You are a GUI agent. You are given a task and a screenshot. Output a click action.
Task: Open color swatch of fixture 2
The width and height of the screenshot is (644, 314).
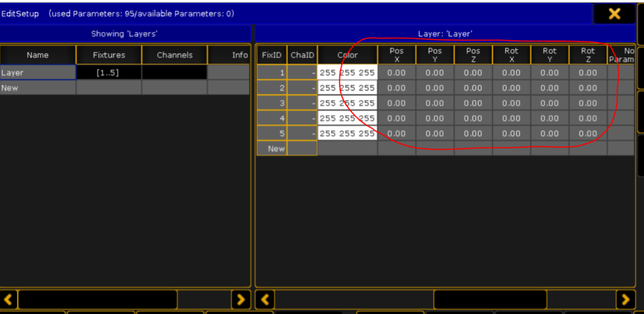tap(347, 88)
